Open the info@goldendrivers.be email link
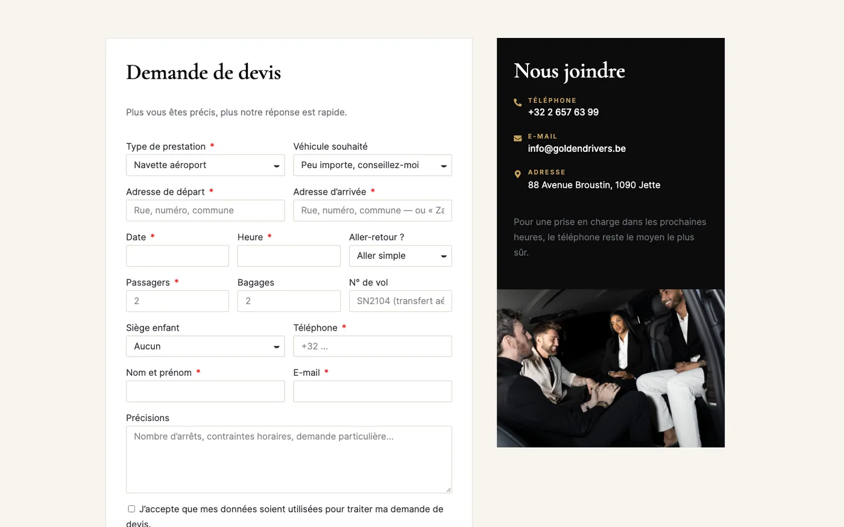 pyautogui.click(x=577, y=148)
